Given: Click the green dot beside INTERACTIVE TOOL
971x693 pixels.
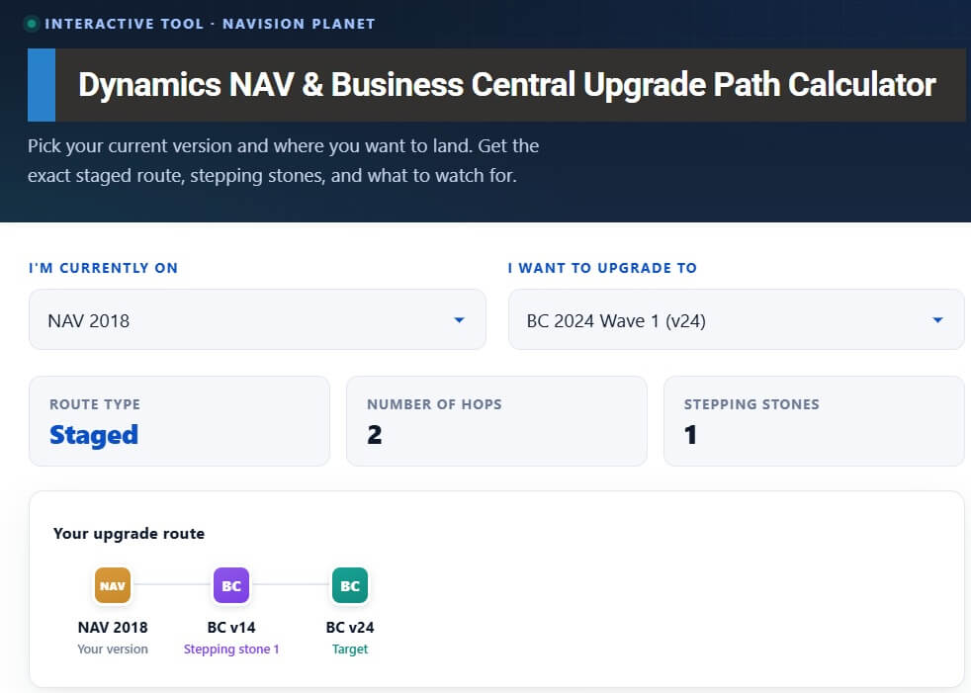Looking at the screenshot, I should pyautogui.click(x=31, y=24).
